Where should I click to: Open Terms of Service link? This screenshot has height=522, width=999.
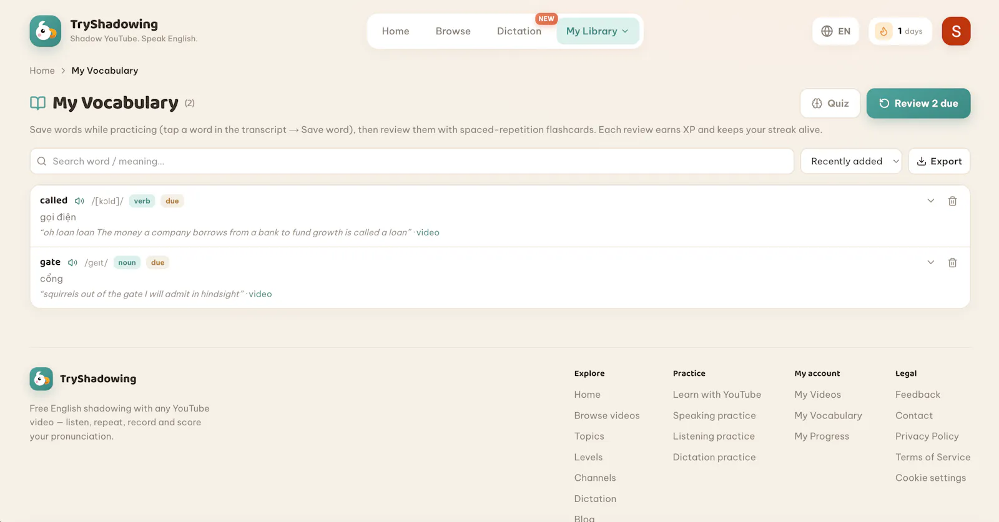point(933,457)
